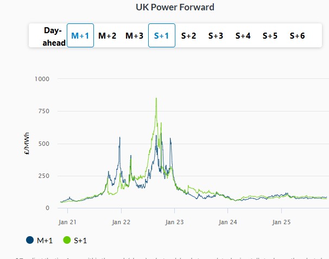The height and width of the screenshot is (259, 329).
Task: Click the £/MWh y-axis title
Action: pyautogui.click(x=27, y=144)
